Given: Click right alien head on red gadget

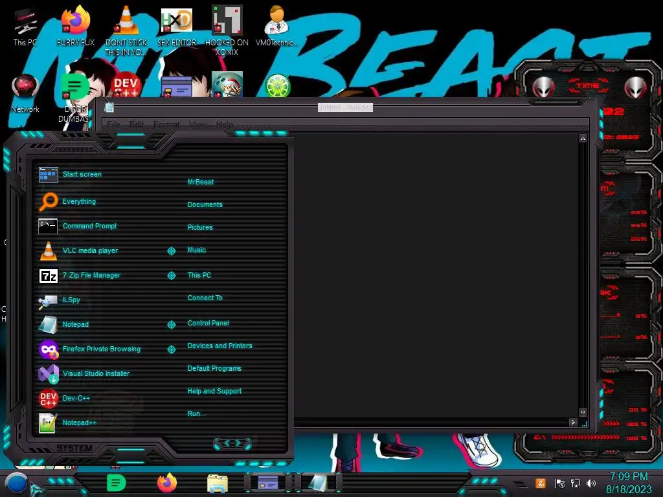Looking at the screenshot, I should [636, 87].
